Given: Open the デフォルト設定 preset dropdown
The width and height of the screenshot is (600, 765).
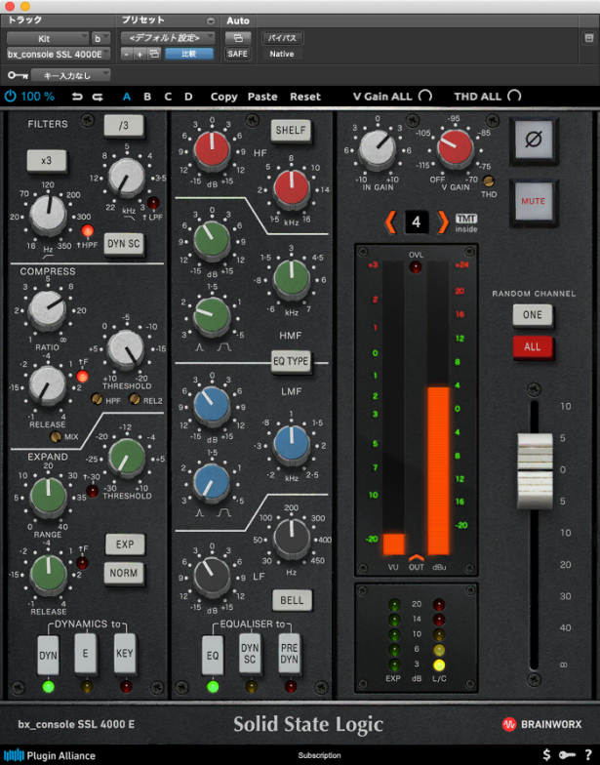Looking at the screenshot, I should point(168,37).
